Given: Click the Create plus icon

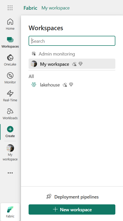Looking at the screenshot, I should [x=10, y=129].
